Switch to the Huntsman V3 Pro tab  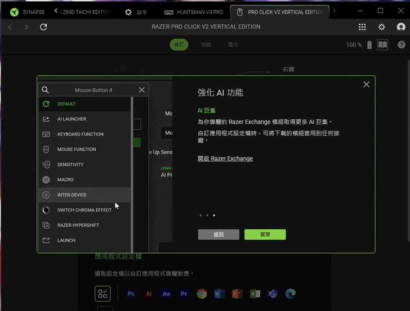click(x=193, y=12)
